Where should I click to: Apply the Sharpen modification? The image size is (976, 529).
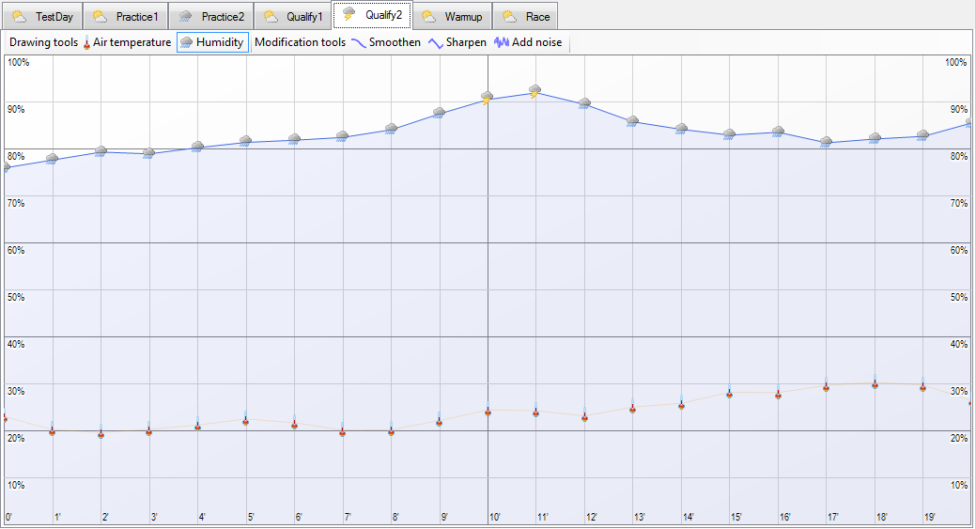coord(457,42)
